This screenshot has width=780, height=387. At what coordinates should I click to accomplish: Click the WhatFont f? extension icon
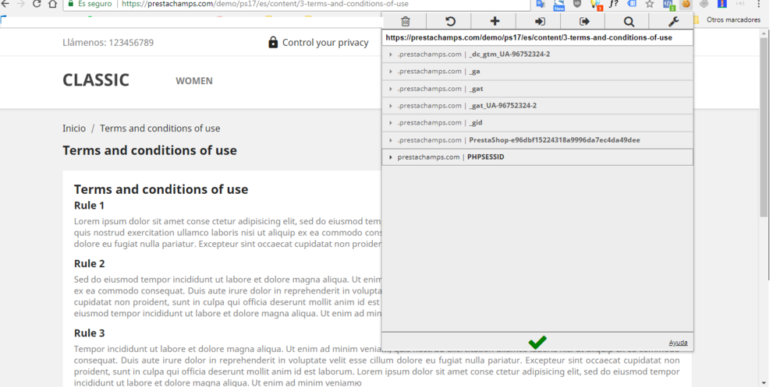click(x=614, y=4)
